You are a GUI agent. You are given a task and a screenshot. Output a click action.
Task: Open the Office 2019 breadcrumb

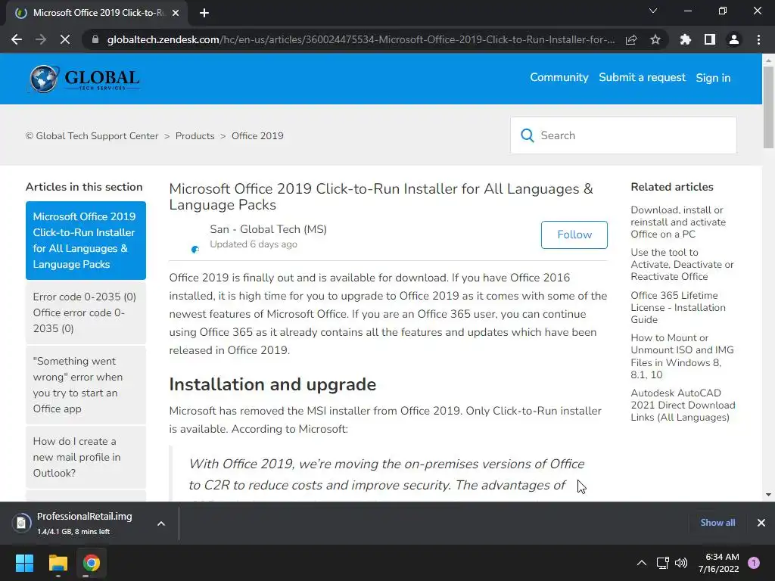click(257, 136)
